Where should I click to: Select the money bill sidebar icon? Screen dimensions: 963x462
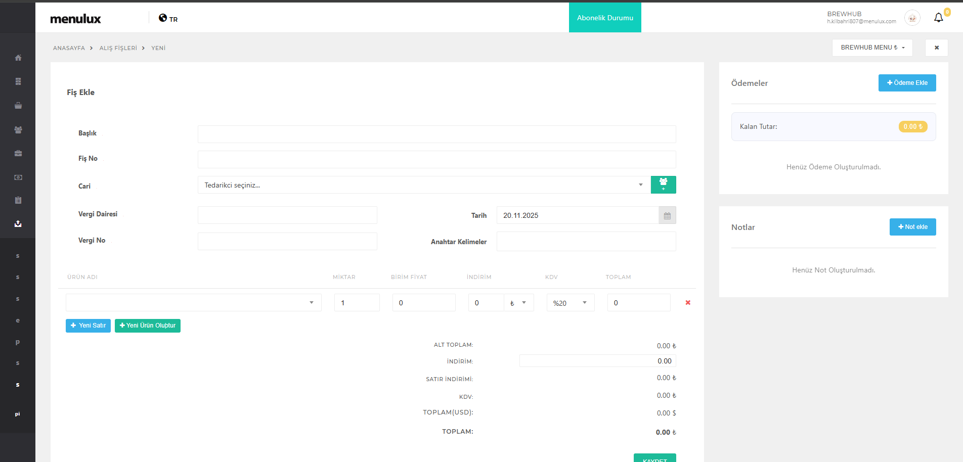pos(18,177)
